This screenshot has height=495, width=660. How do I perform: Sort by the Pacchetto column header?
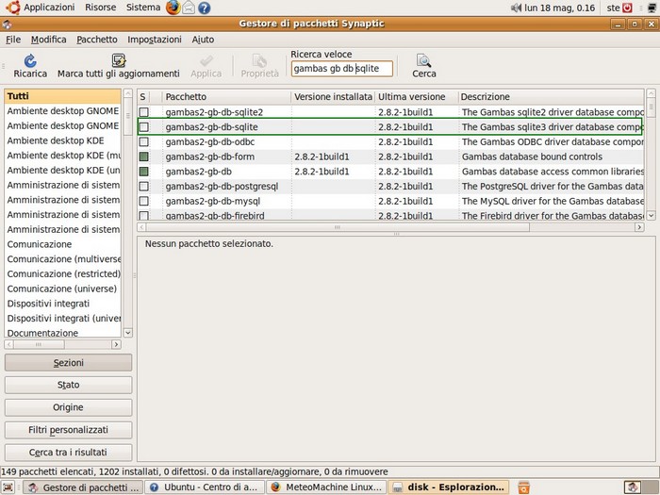pyautogui.click(x=226, y=97)
